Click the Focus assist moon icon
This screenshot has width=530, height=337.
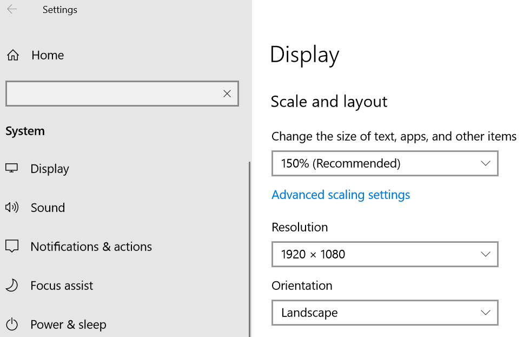coord(12,286)
